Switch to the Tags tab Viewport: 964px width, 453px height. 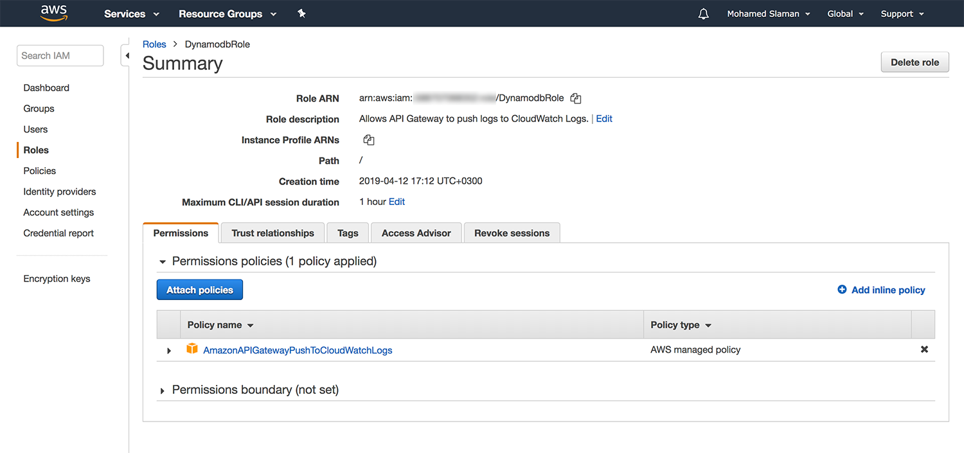pyautogui.click(x=348, y=233)
